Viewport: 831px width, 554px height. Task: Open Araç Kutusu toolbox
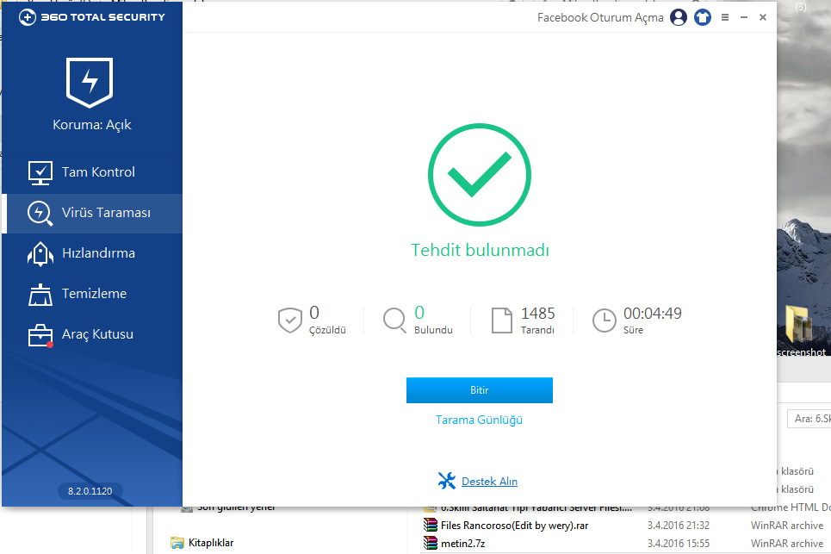(x=92, y=334)
